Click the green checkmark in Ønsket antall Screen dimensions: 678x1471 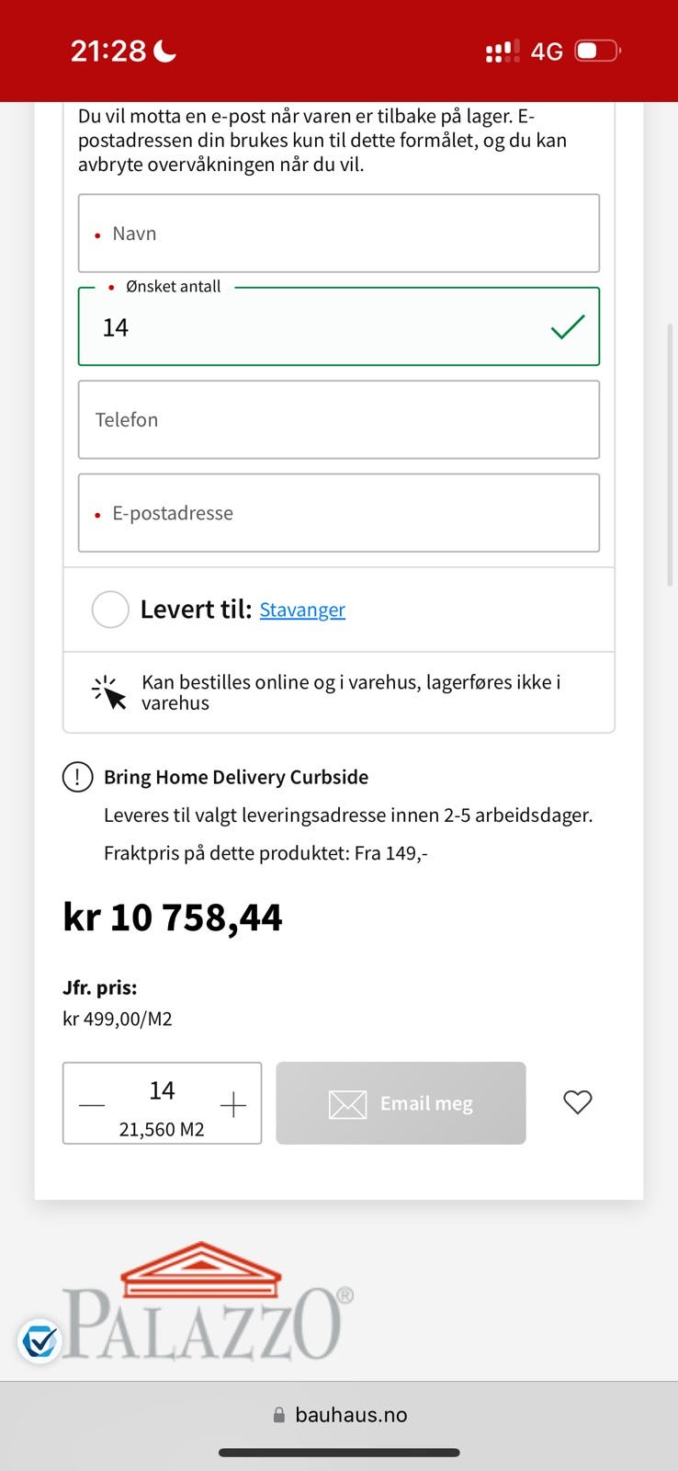(x=568, y=326)
